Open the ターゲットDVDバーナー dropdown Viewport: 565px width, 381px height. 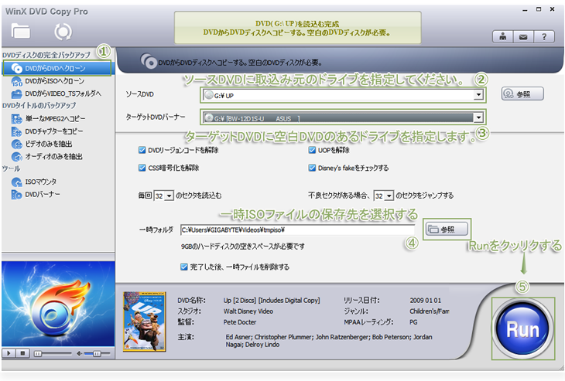tap(478, 117)
